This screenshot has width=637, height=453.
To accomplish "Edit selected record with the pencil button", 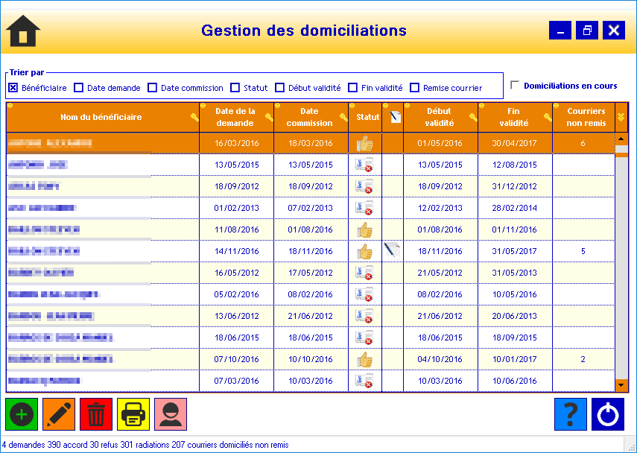I will coord(59,414).
